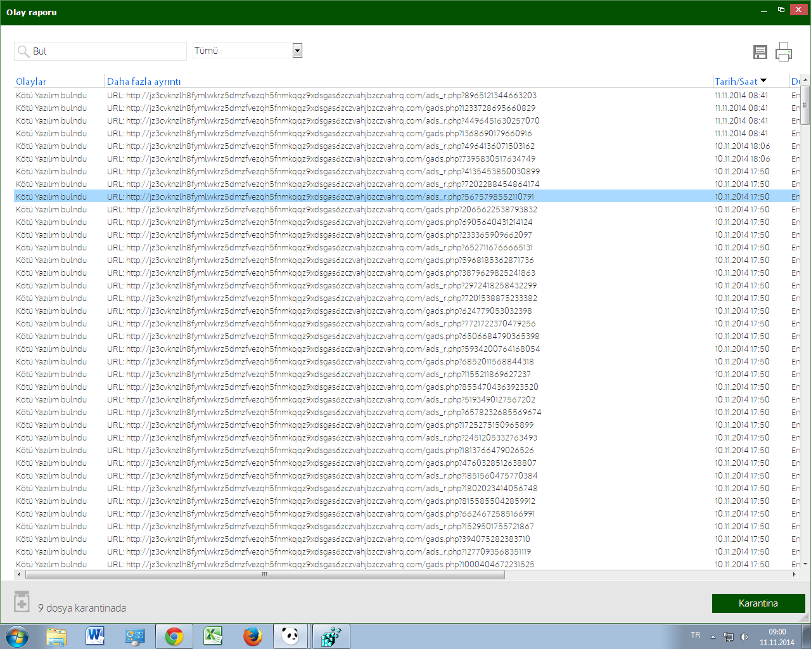The width and height of the screenshot is (811, 649).
Task: Select row with URL ending 8965121344663203
Action: (x=406, y=95)
